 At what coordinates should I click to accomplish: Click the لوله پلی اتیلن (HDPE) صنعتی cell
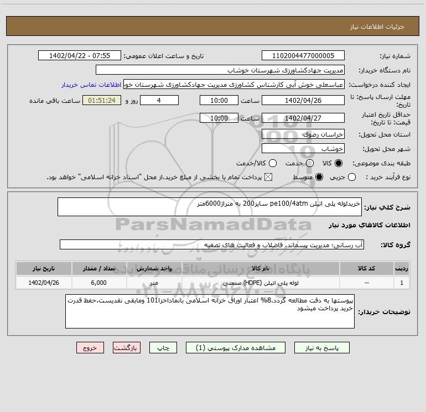pos(261,283)
